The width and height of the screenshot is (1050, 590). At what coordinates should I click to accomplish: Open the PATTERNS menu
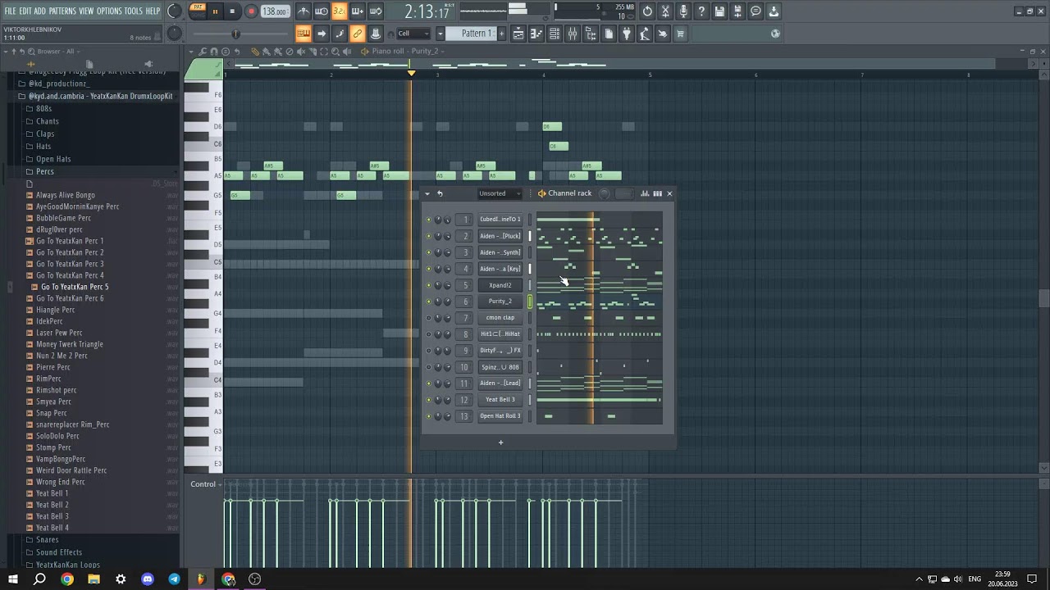(x=62, y=11)
